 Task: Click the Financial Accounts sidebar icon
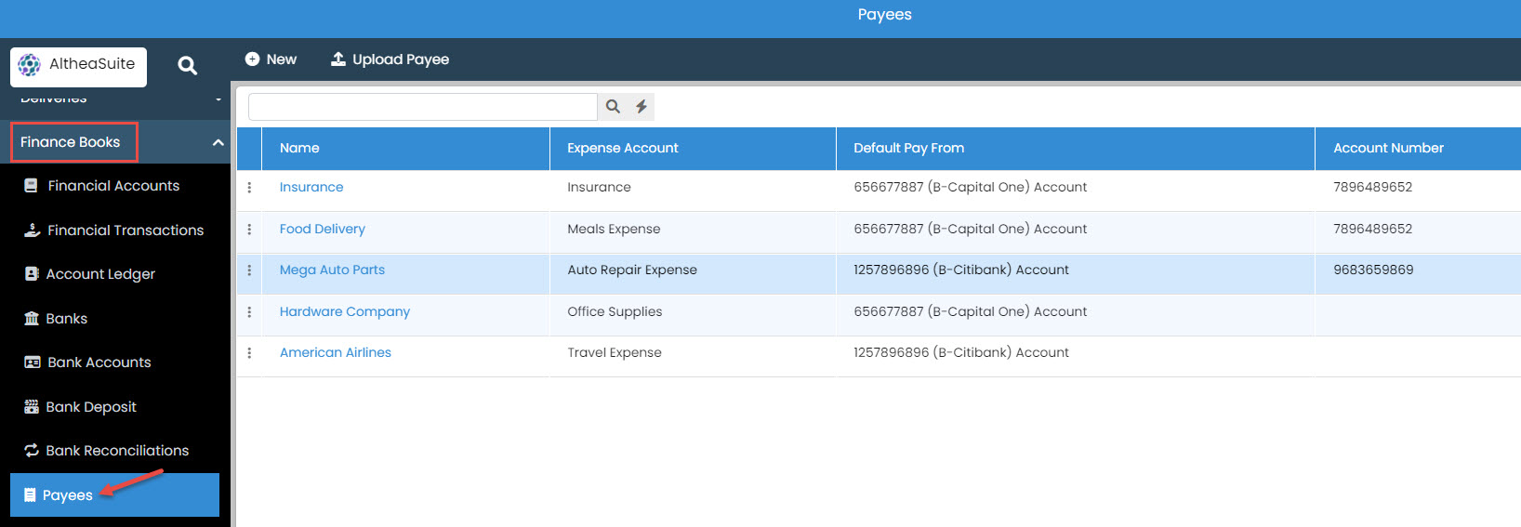pyautogui.click(x=31, y=186)
